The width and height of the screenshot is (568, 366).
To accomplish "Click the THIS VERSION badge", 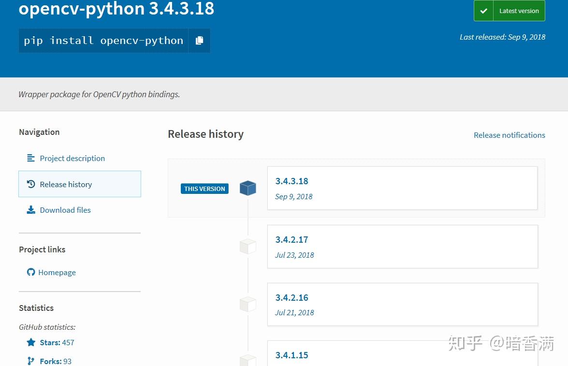I will [x=204, y=189].
